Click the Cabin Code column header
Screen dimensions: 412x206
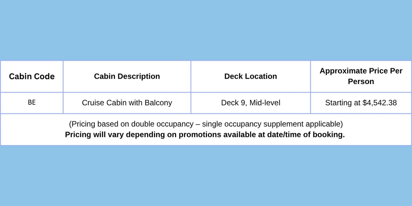pyautogui.click(x=32, y=76)
